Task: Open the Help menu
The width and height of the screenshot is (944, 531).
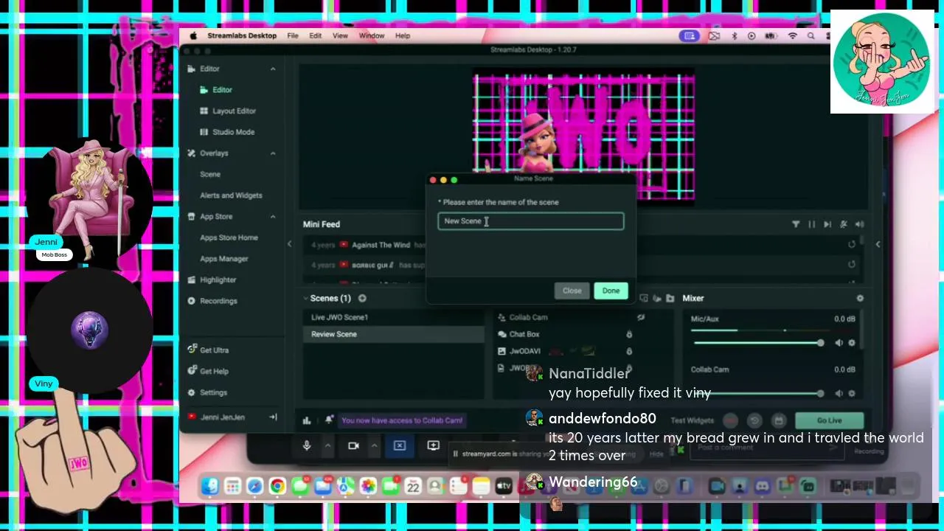Action: point(403,35)
